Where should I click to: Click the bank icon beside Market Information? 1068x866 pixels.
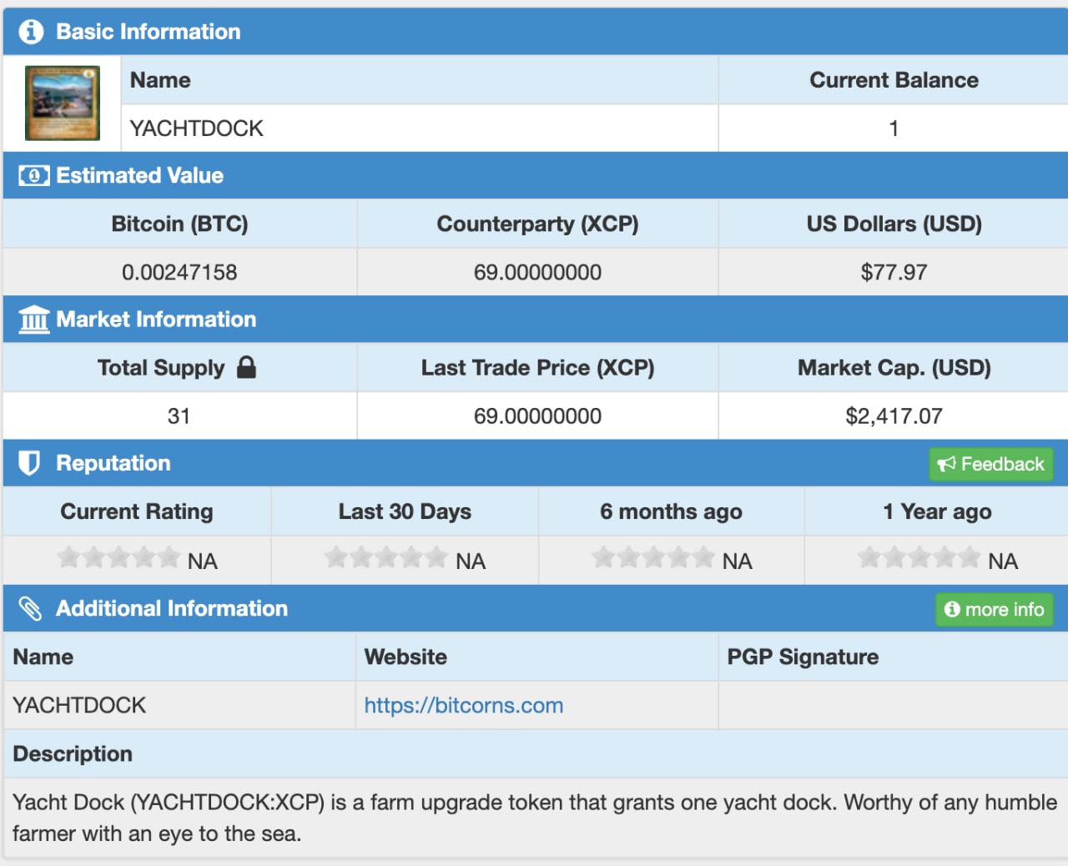tap(34, 320)
